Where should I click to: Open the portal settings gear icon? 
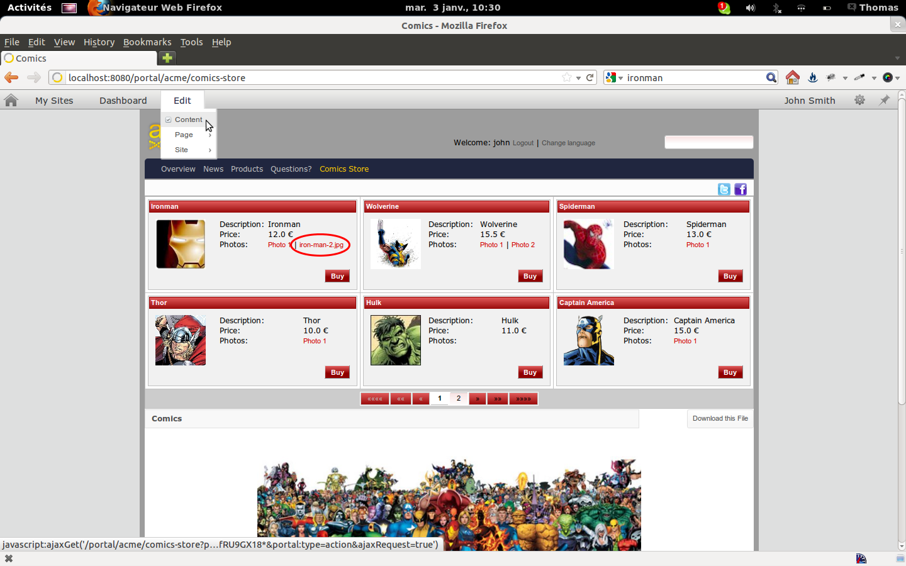859,100
